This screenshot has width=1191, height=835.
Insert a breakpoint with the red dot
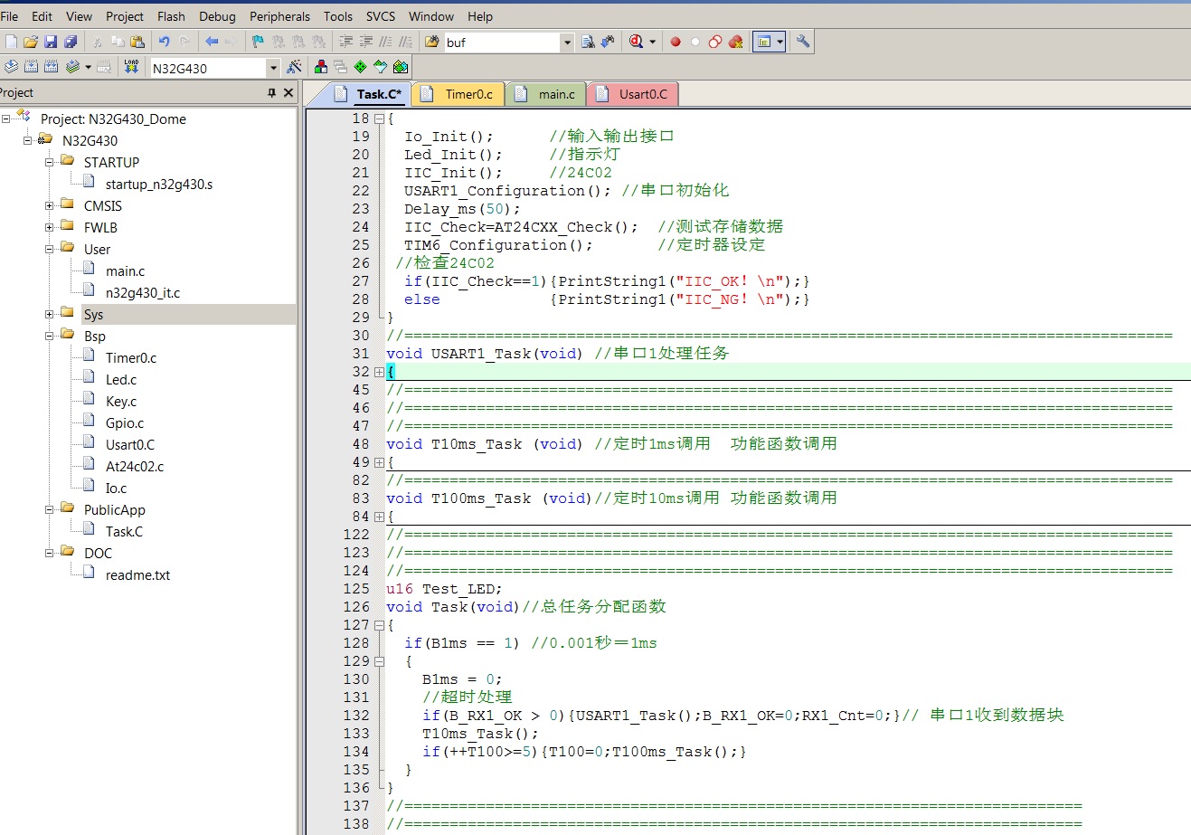(676, 42)
